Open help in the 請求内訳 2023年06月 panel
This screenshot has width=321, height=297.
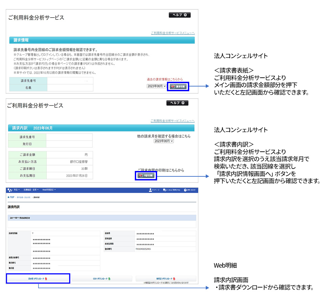(x=177, y=103)
